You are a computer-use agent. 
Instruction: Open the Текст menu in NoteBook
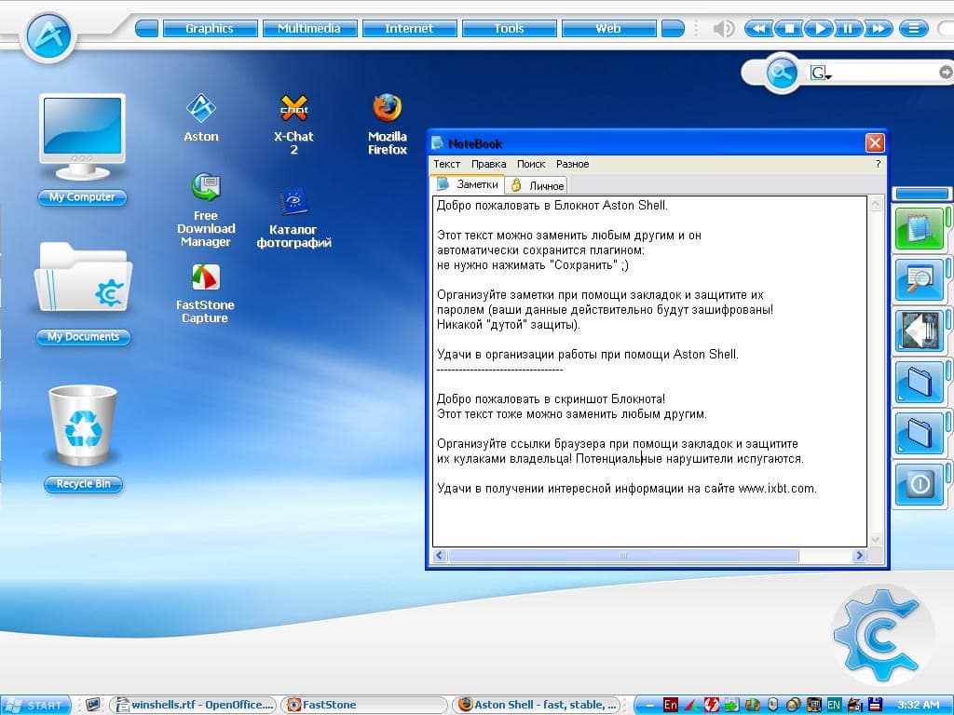click(446, 164)
